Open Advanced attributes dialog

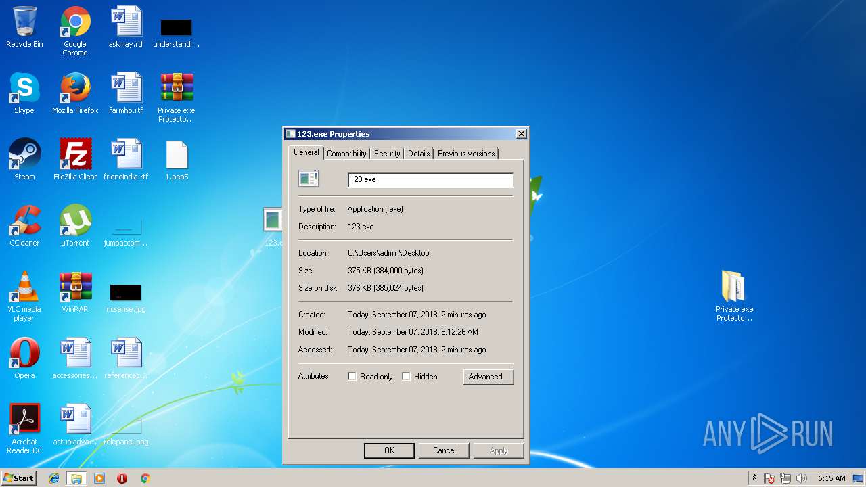click(488, 377)
